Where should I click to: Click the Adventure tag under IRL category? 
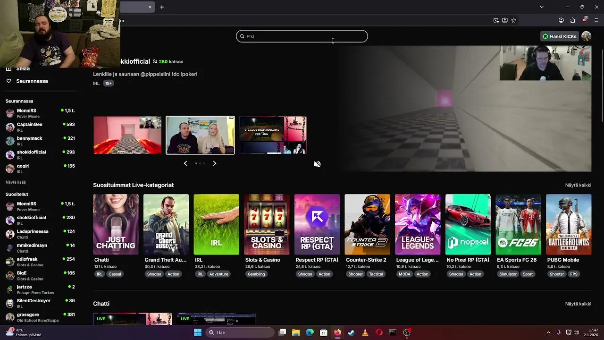click(x=219, y=274)
